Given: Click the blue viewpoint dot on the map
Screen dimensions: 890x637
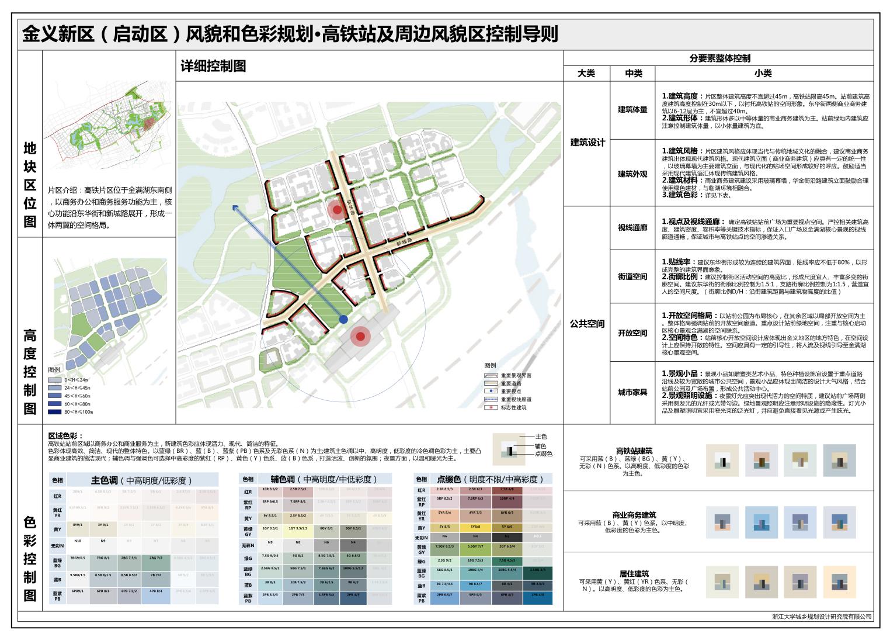Looking at the screenshot, I should click(x=343, y=319).
